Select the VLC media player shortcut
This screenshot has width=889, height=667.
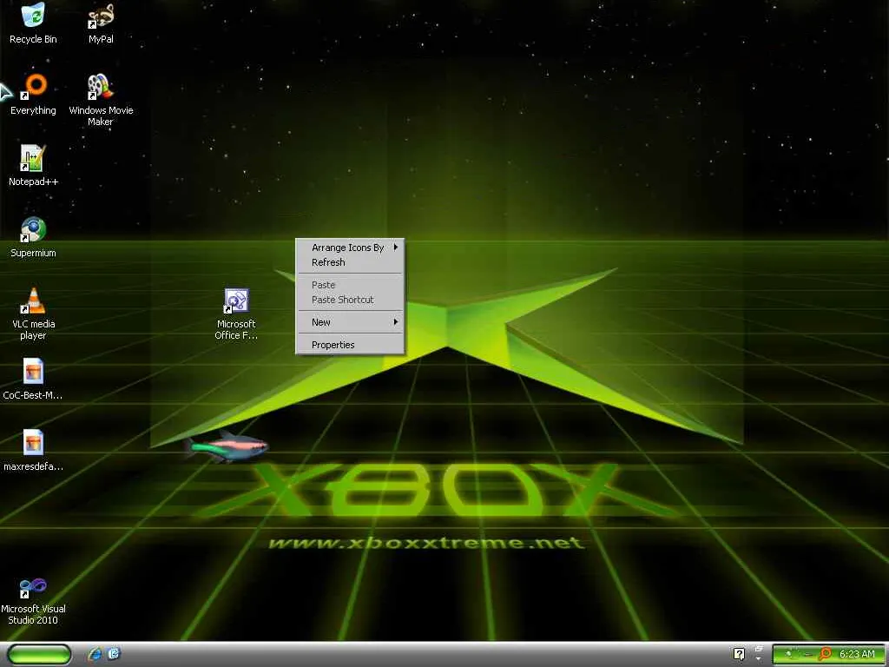[33, 314]
